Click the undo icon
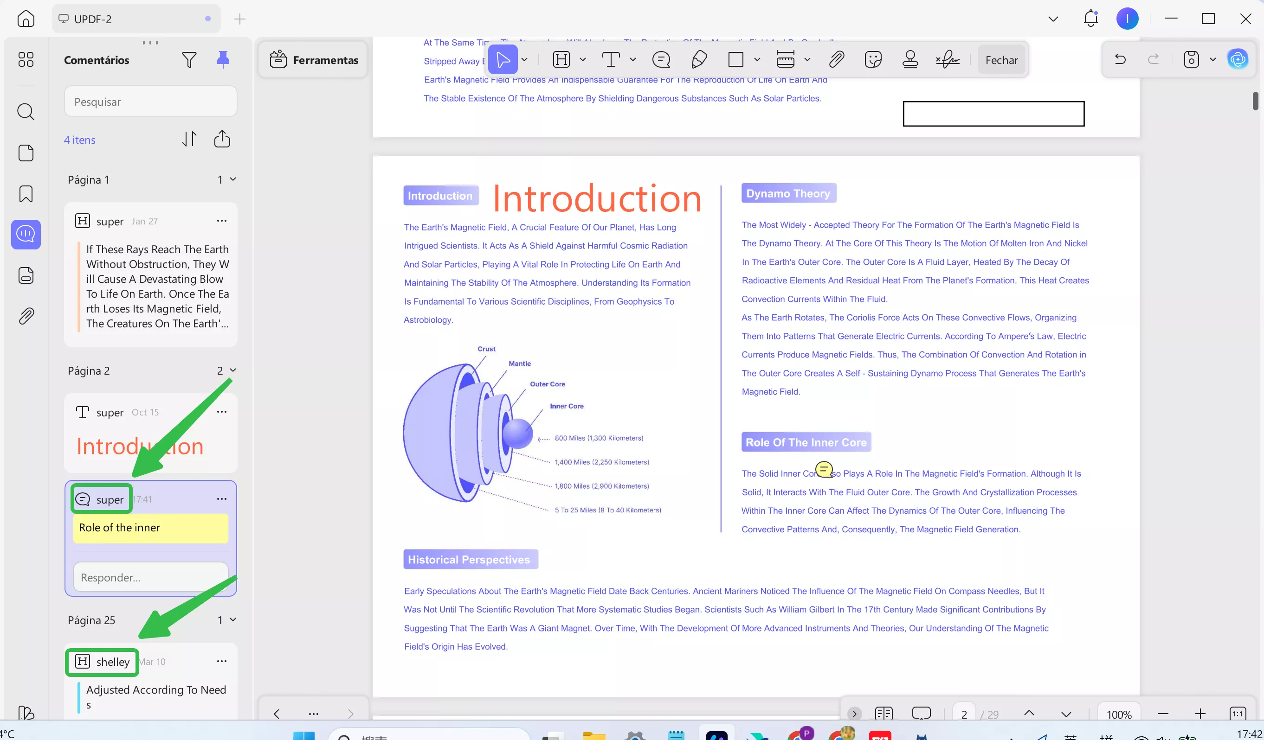The height and width of the screenshot is (740, 1264). click(x=1120, y=59)
